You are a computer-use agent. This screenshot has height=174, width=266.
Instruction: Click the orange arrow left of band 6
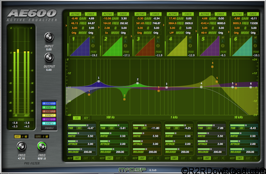229,32
